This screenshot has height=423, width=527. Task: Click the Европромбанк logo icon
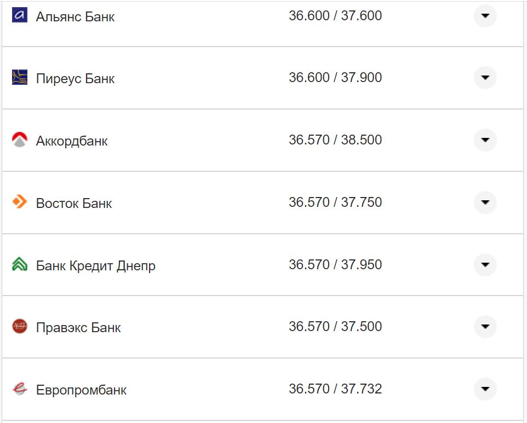point(19,389)
